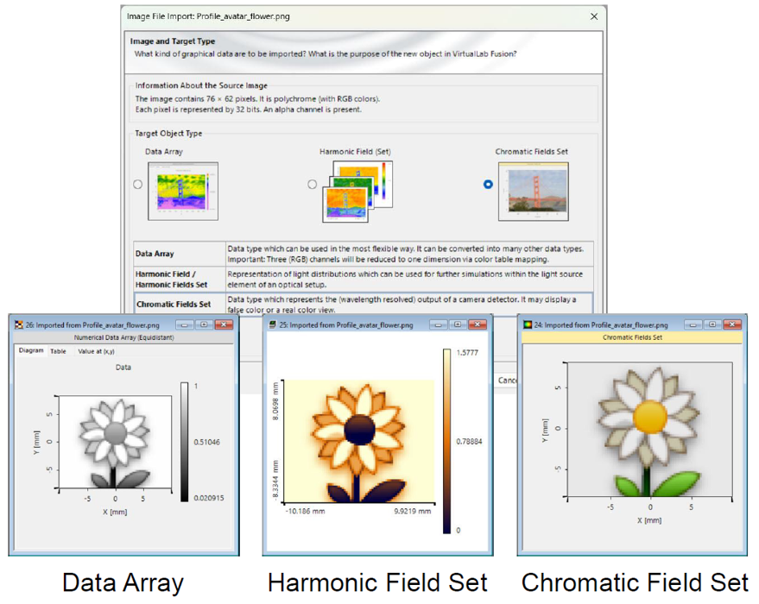The height and width of the screenshot is (604, 759).
Task: Click the '9.9219 mm' axis label
Action: coord(413,511)
